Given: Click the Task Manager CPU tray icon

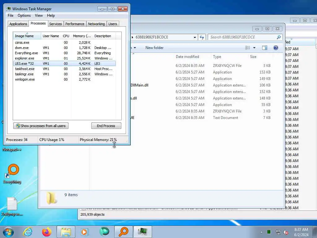Looking at the screenshot, I should 269,232.
